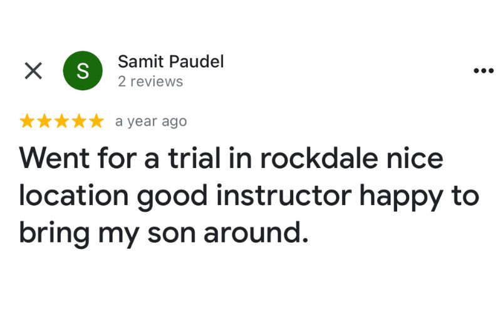The height and width of the screenshot is (316, 503).
Task: Select the third yellow rating star
Action: [61, 122]
